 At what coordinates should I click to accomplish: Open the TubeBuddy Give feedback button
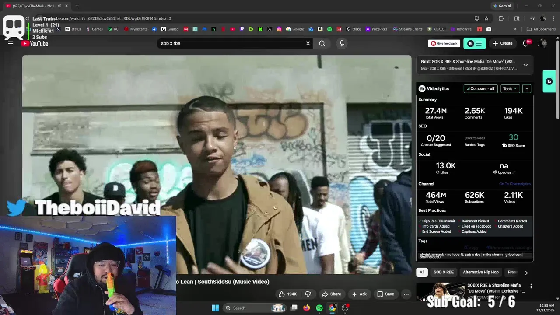pyautogui.click(x=444, y=43)
